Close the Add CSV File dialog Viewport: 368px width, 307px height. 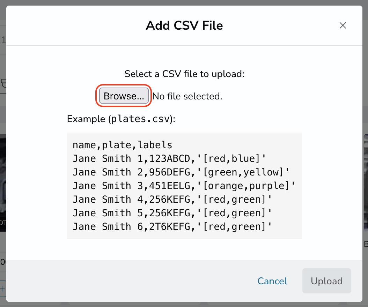click(x=343, y=25)
